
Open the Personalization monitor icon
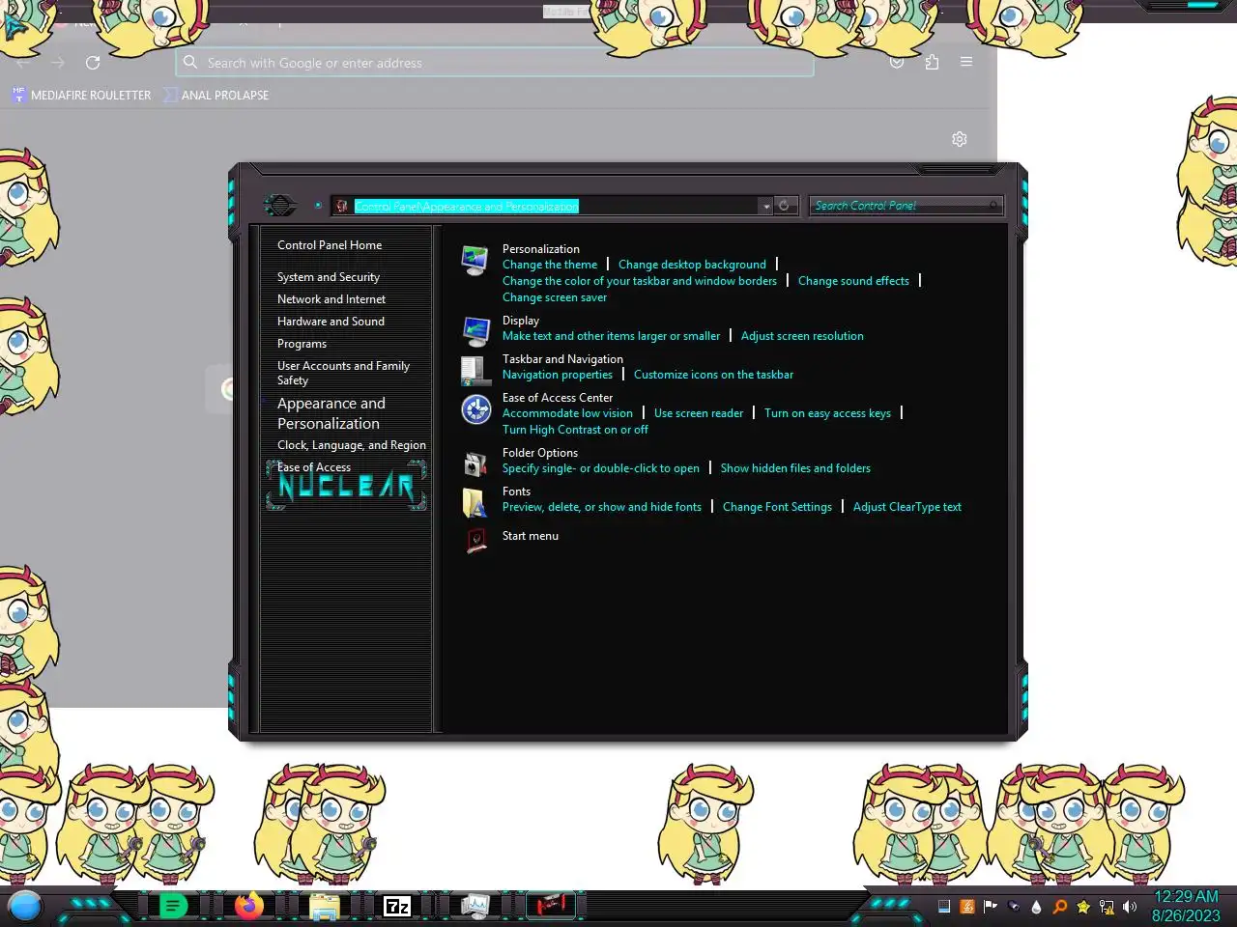coord(475,261)
